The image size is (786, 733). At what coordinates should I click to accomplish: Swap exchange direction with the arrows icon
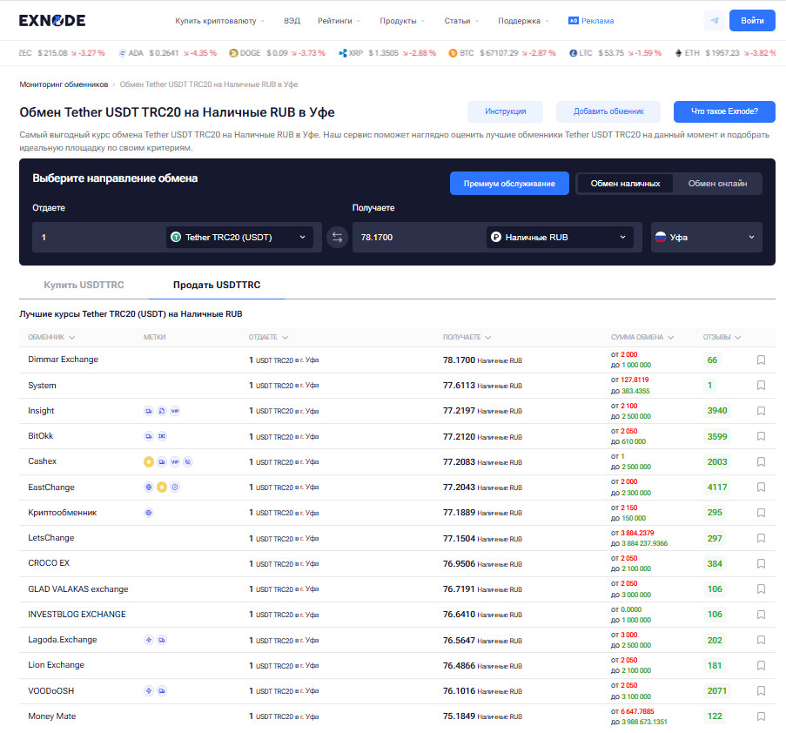point(338,237)
